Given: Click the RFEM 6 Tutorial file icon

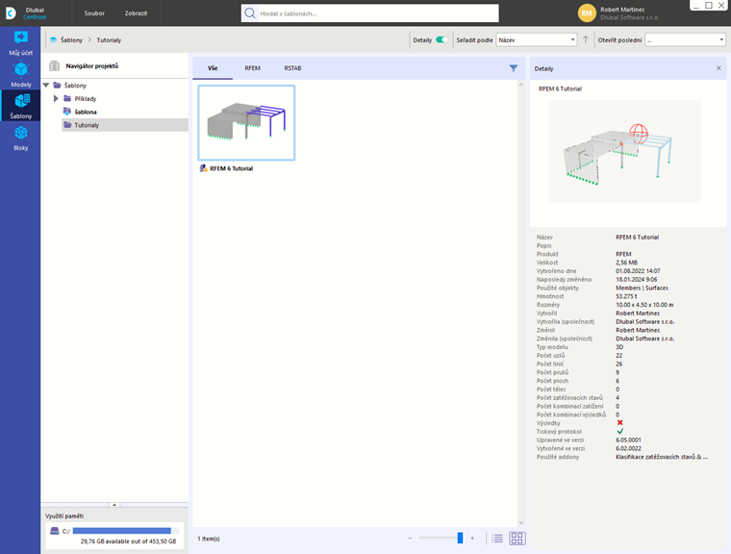Looking at the screenshot, I should pos(203,168).
